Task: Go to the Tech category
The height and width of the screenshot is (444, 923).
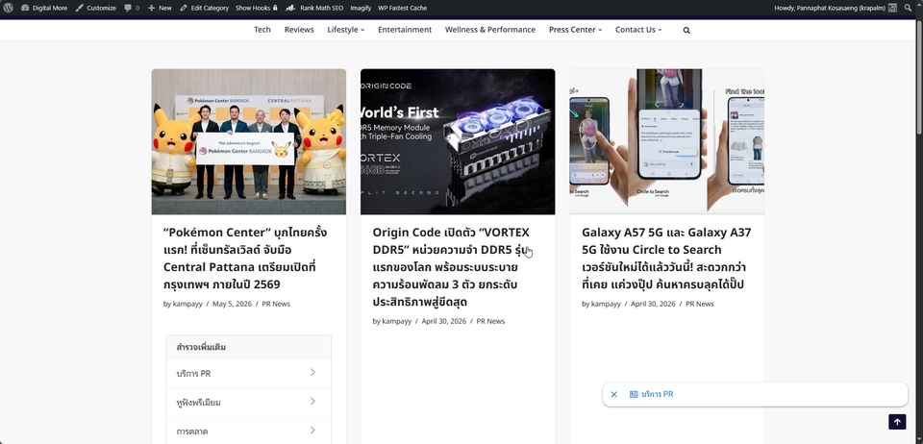Action: 262,30
